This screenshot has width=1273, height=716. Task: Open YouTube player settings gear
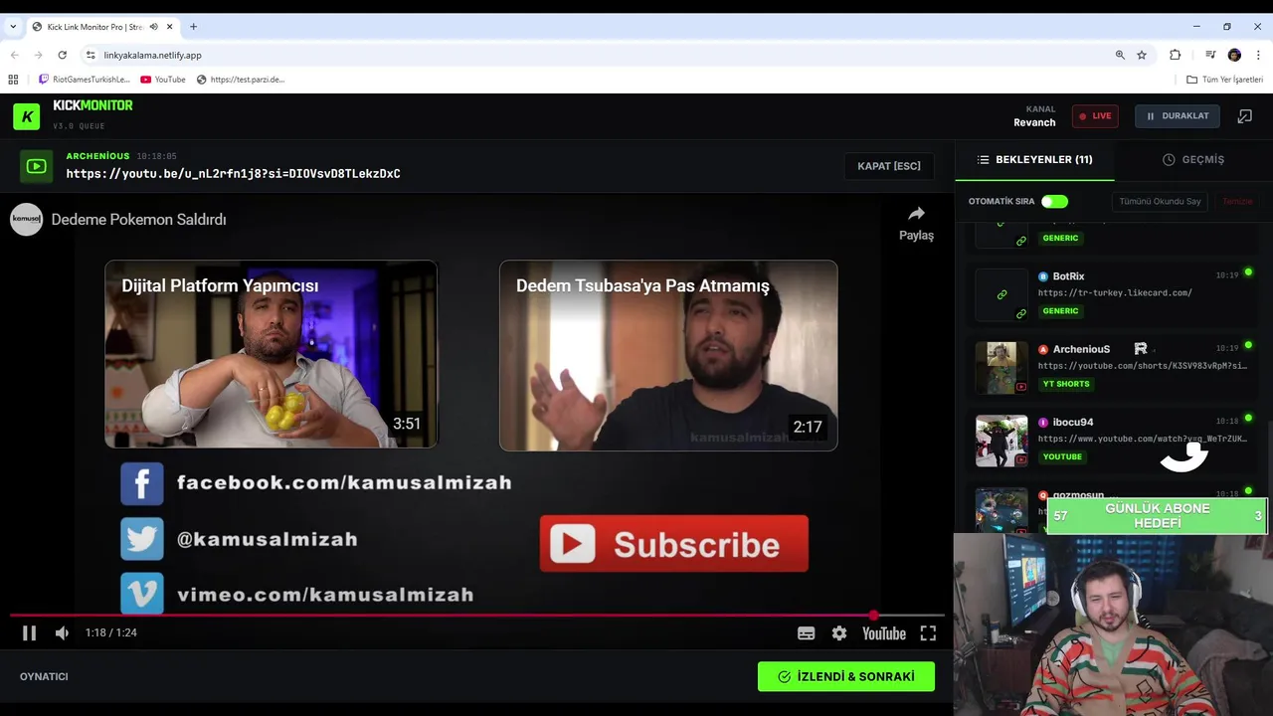click(x=839, y=633)
